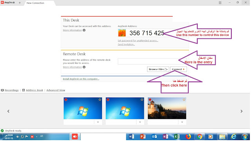Viewport: 251px width, 146px height.
Task: Click the flower avatar next to address
Action: [x=122, y=33]
